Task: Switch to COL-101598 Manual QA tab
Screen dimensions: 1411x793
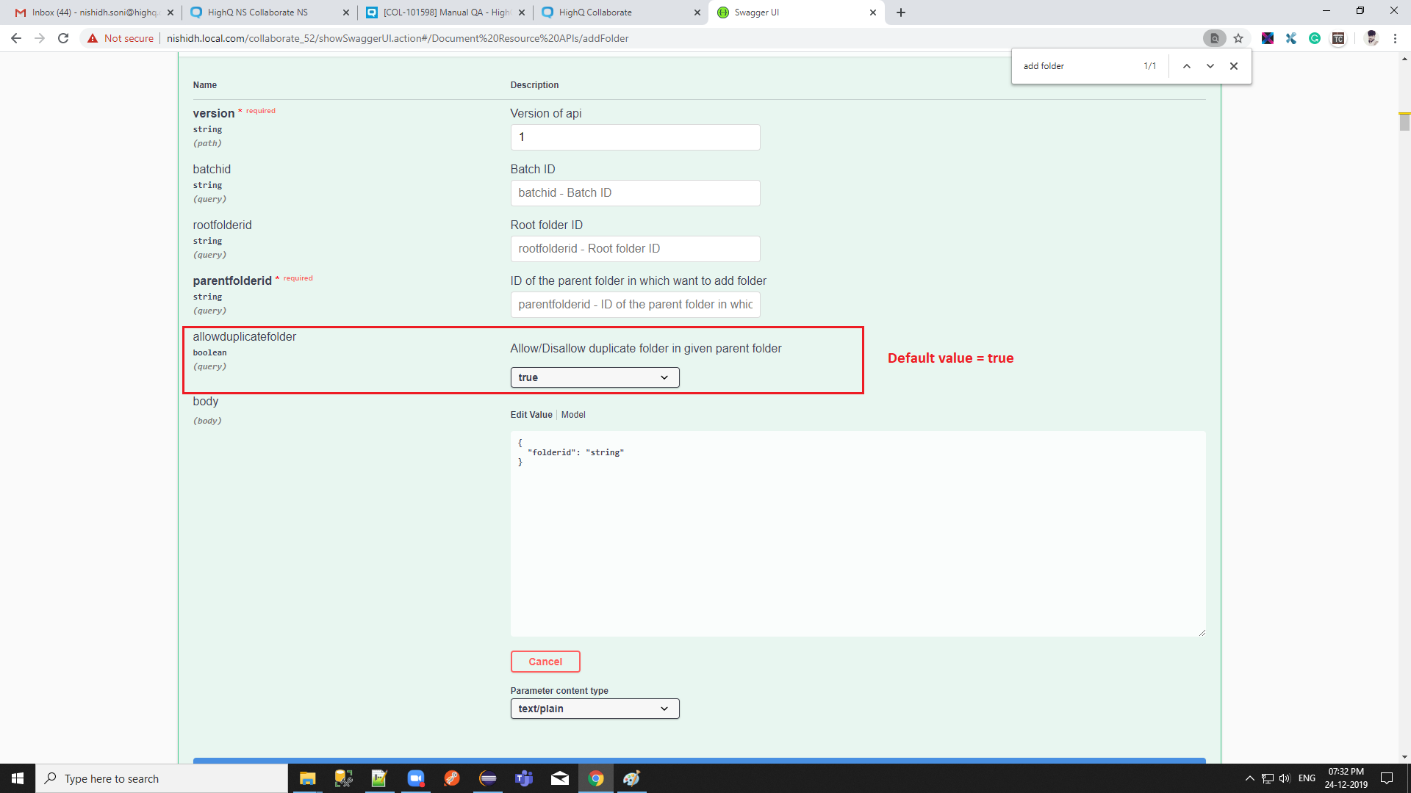Action: (x=446, y=12)
